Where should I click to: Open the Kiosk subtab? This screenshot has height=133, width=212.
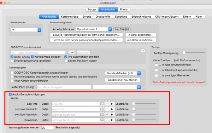[x=199, y=17]
